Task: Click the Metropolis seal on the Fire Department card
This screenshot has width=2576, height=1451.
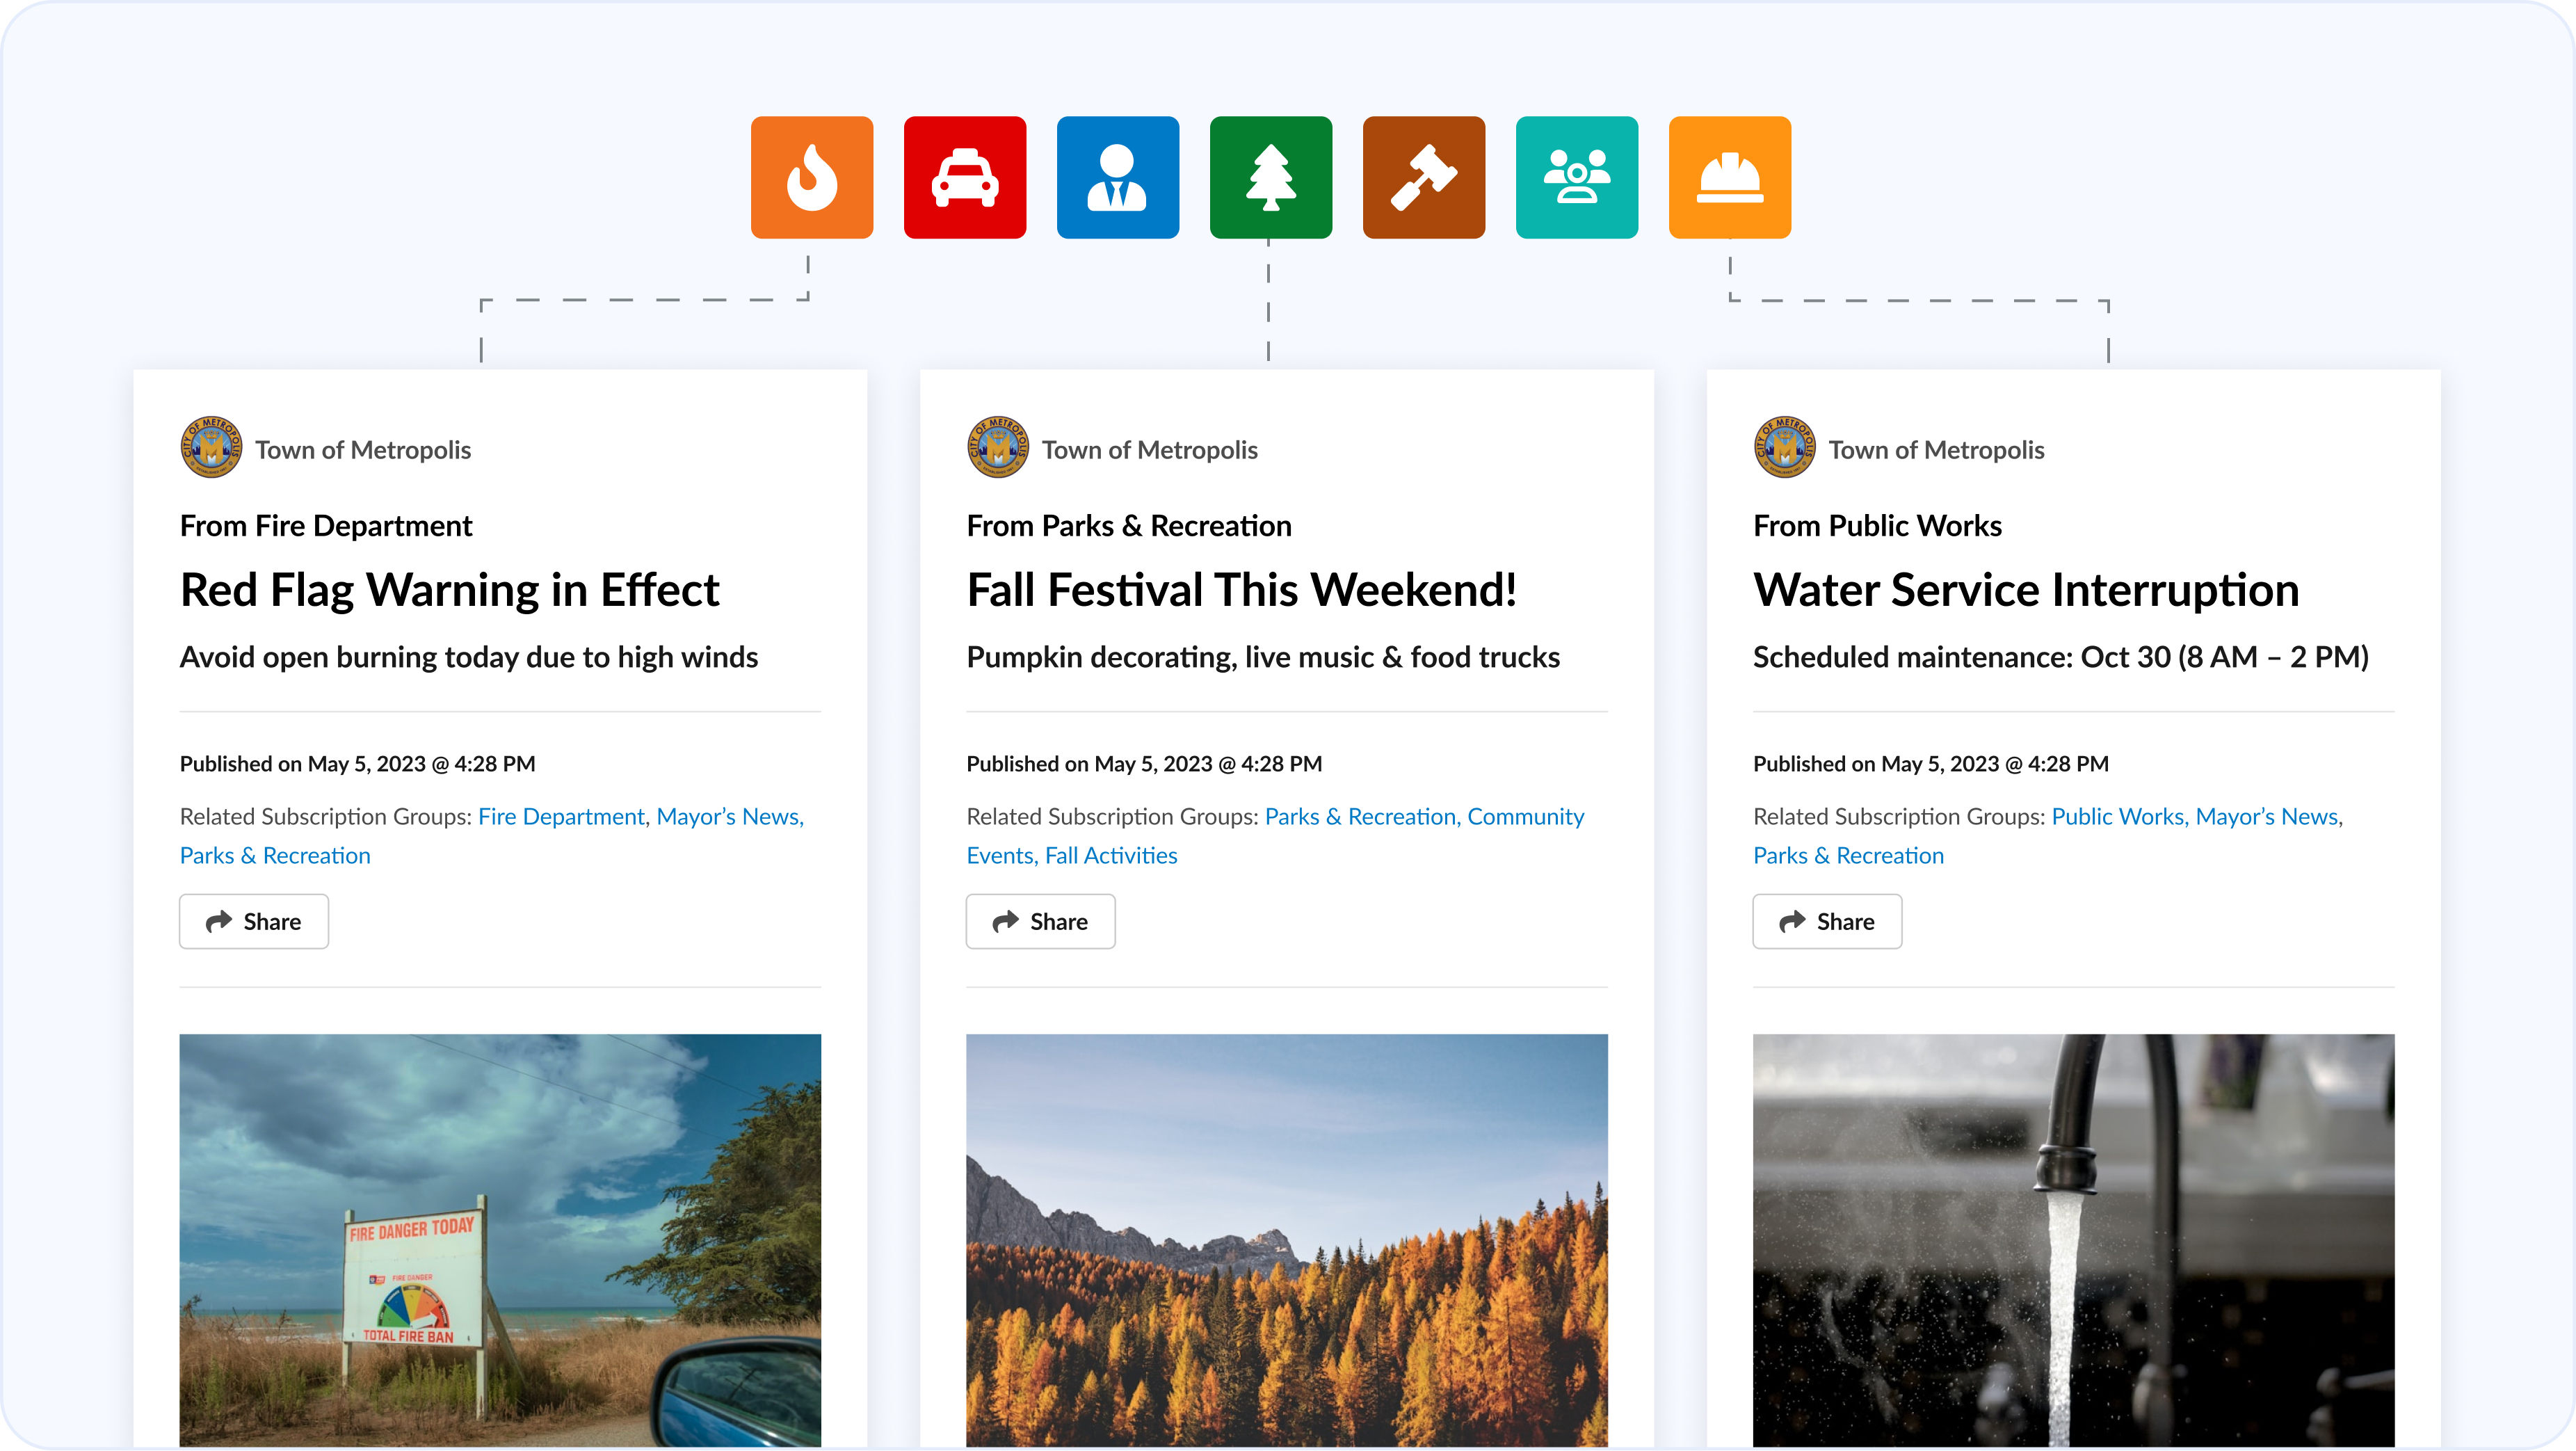Action: click(211, 448)
